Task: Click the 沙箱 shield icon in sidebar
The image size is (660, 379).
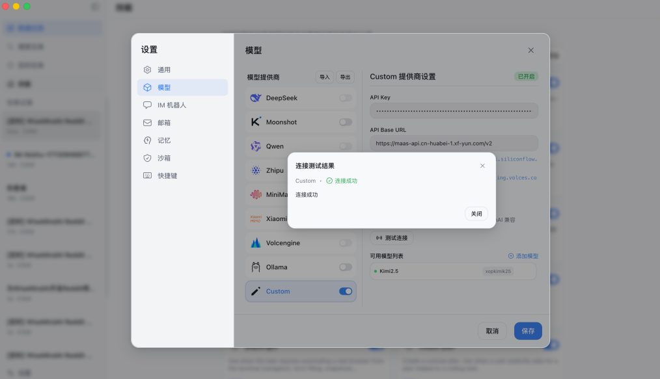Action: click(x=148, y=158)
